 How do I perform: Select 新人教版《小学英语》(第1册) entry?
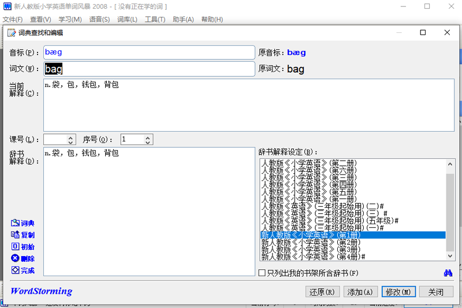pyautogui.click(x=353, y=235)
